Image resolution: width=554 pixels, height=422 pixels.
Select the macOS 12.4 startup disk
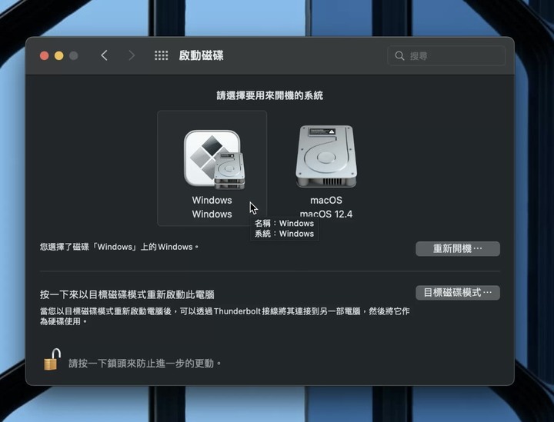coord(325,156)
